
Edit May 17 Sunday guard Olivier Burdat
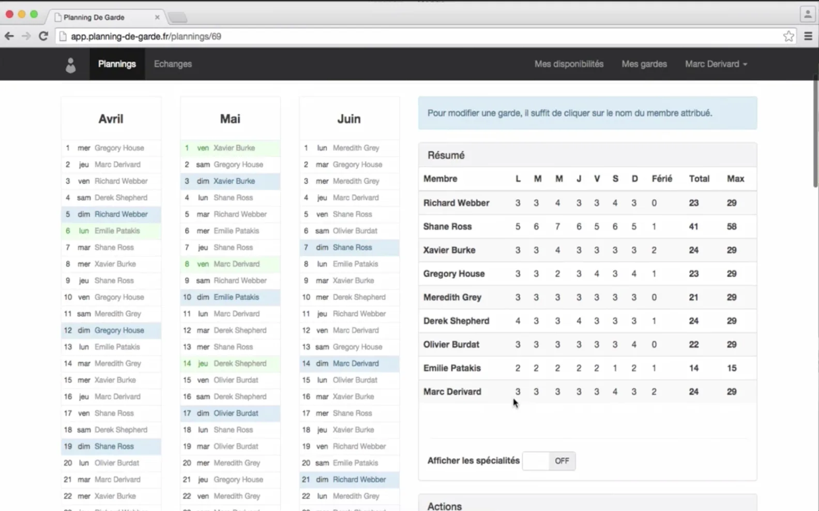236,413
